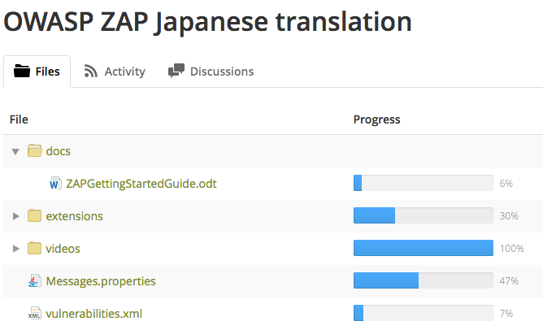Select the Files tab

point(37,72)
